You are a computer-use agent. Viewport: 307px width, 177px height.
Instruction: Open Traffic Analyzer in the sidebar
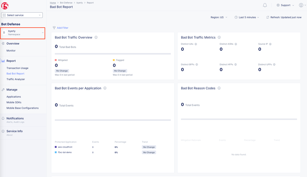click(x=16, y=79)
